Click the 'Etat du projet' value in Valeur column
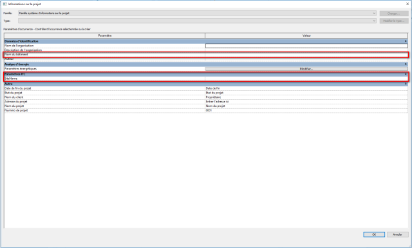 (x=214, y=93)
